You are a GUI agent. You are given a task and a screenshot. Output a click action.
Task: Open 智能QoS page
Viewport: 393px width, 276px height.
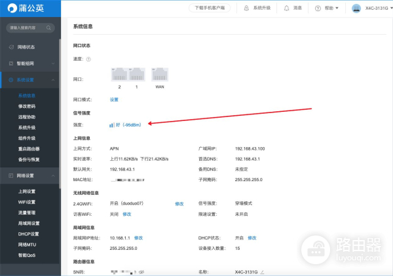pyautogui.click(x=27, y=255)
